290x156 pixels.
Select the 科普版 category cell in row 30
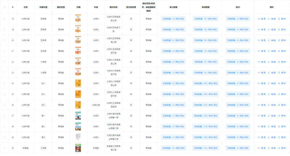[x=25, y=148]
